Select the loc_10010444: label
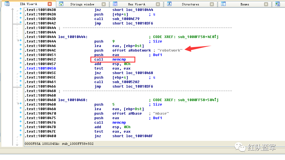This screenshot has width=285, height=160. [73, 37]
